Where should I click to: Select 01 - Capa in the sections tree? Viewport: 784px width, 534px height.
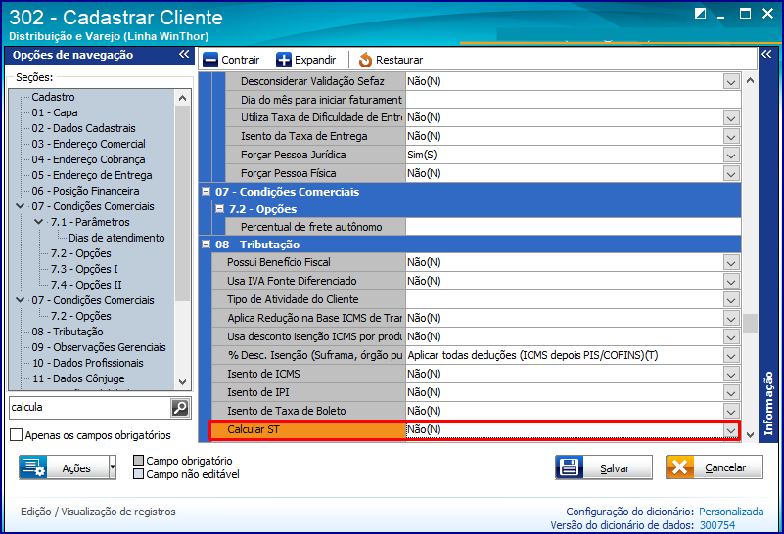(x=55, y=112)
